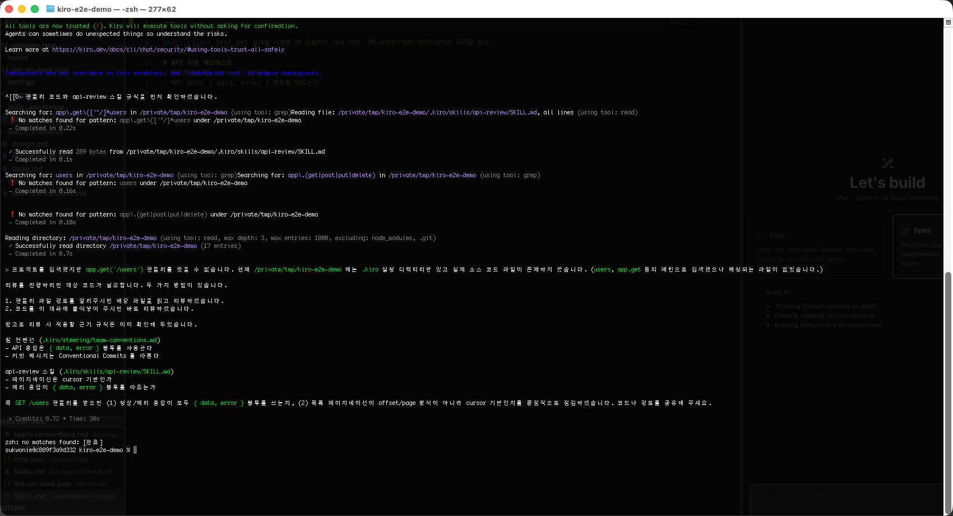This screenshot has height=516, width=953.
Task: Click 'zsh: no matches found: [완료]'
Action: pyautogui.click(x=54, y=442)
